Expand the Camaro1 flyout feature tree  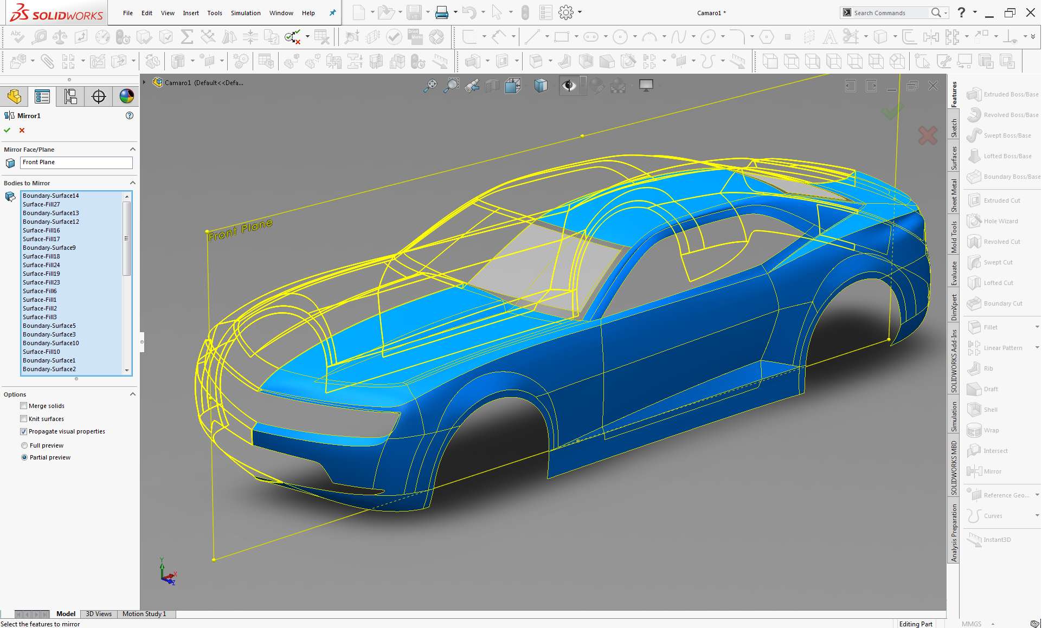(x=145, y=82)
